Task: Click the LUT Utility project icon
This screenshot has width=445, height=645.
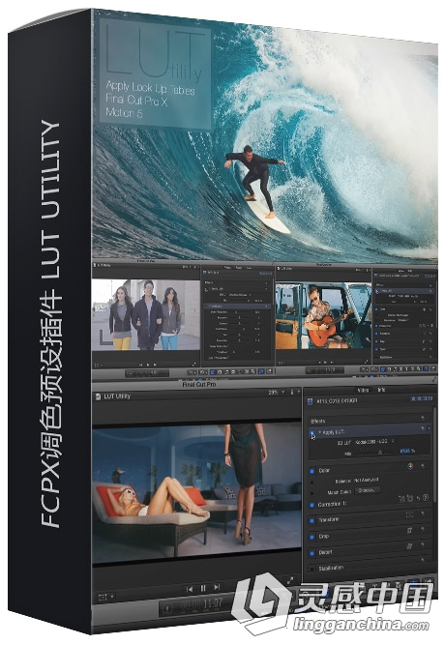Action: click(x=98, y=396)
